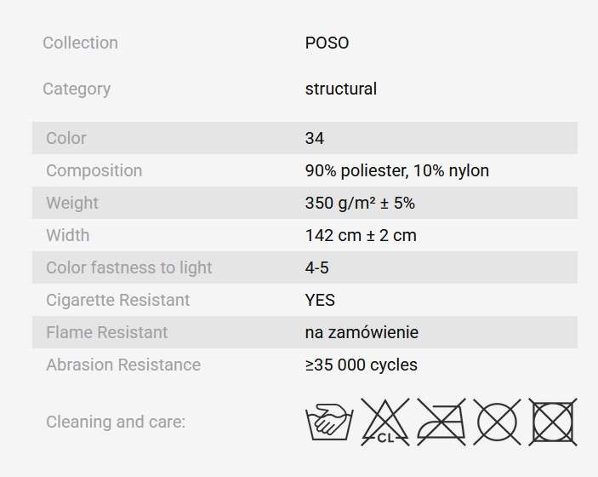Screen dimensions: 598x477
Task: Click the do not bleach CL icon
Action: (385, 422)
